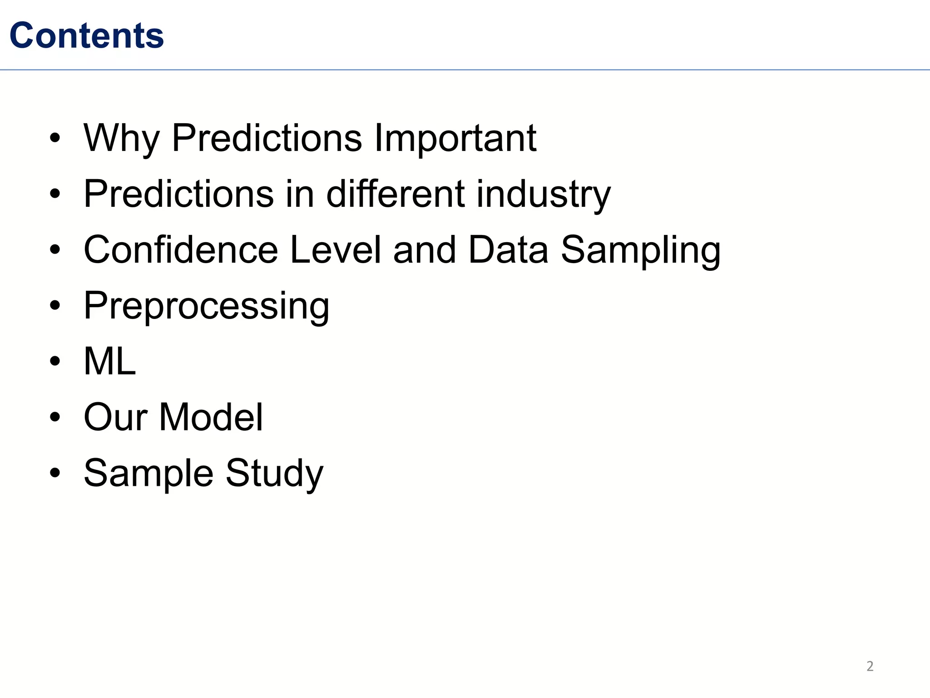Click the bullet dot before 'Sample Study'
930x698 pixels.
pos(55,473)
